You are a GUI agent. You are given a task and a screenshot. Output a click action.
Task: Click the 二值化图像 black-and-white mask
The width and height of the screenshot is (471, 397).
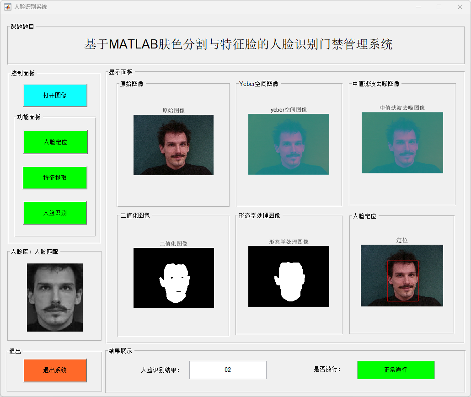point(174,278)
